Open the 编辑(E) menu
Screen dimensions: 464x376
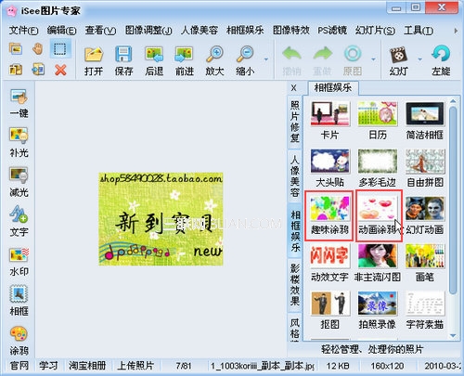tap(61, 31)
